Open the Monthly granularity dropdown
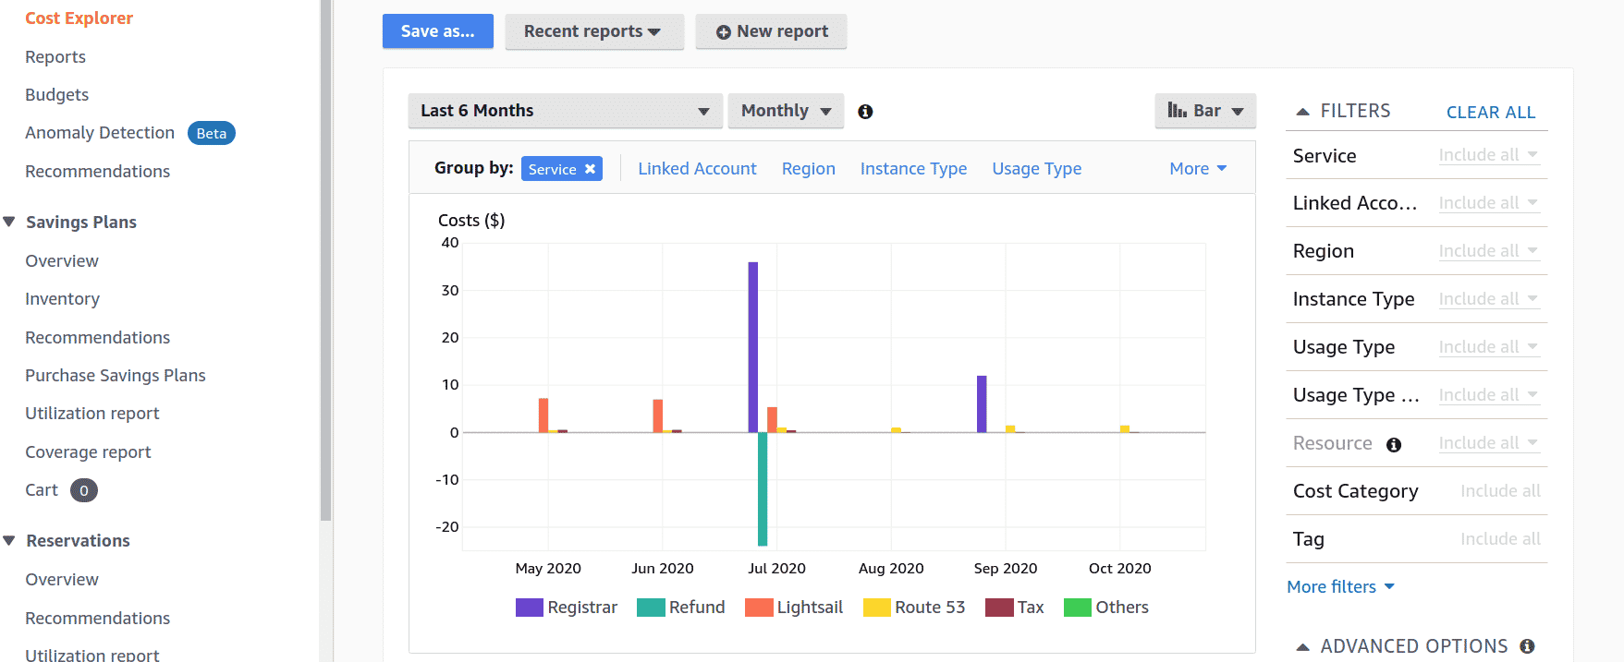Image resolution: width=1624 pixels, height=662 pixels. click(786, 111)
